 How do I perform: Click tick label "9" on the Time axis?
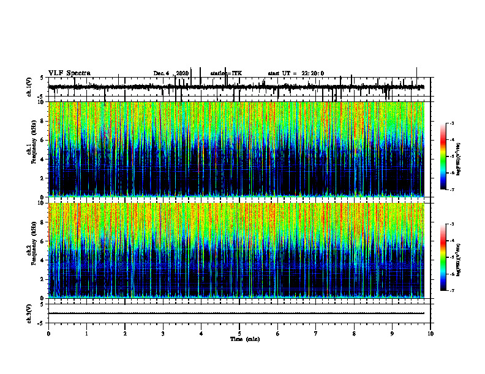(x=392, y=334)
